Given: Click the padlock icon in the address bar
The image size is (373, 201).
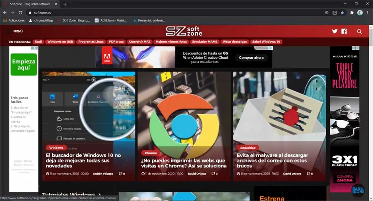Looking at the screenshot, I should [30, 12].
